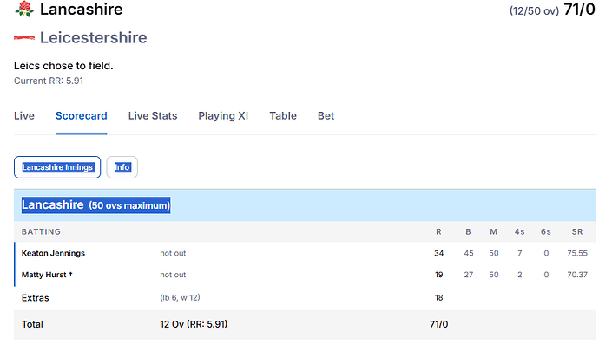
Task: Click the 71/0 total in table
Action: [438, 324]
